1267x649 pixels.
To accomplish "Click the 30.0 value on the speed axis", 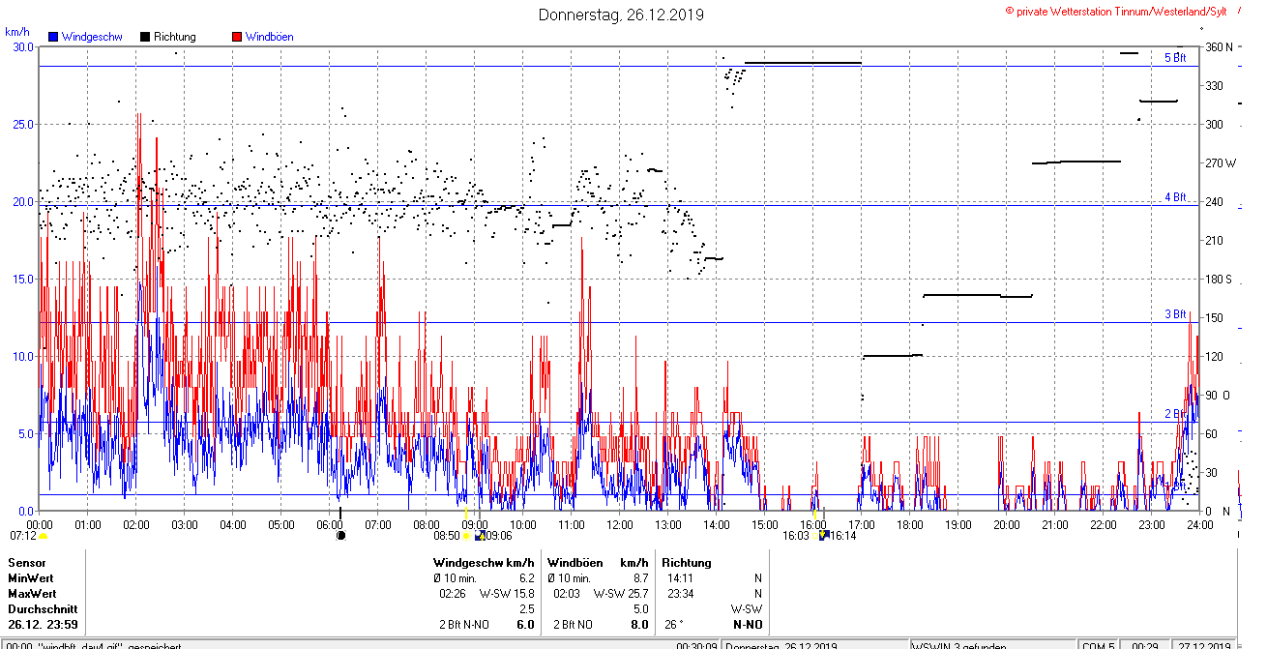I will [22, 46].
